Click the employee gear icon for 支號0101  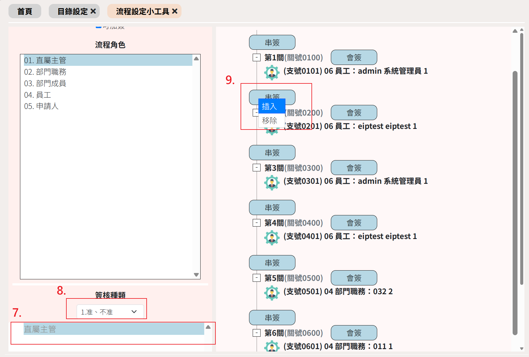(272, 72)
